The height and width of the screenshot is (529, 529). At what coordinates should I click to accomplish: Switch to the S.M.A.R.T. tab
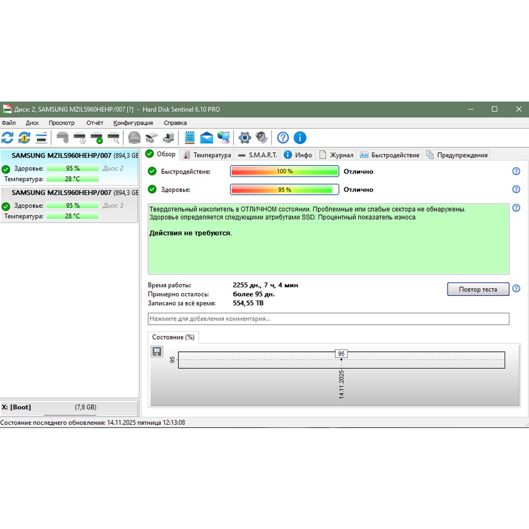coord(258,155)
